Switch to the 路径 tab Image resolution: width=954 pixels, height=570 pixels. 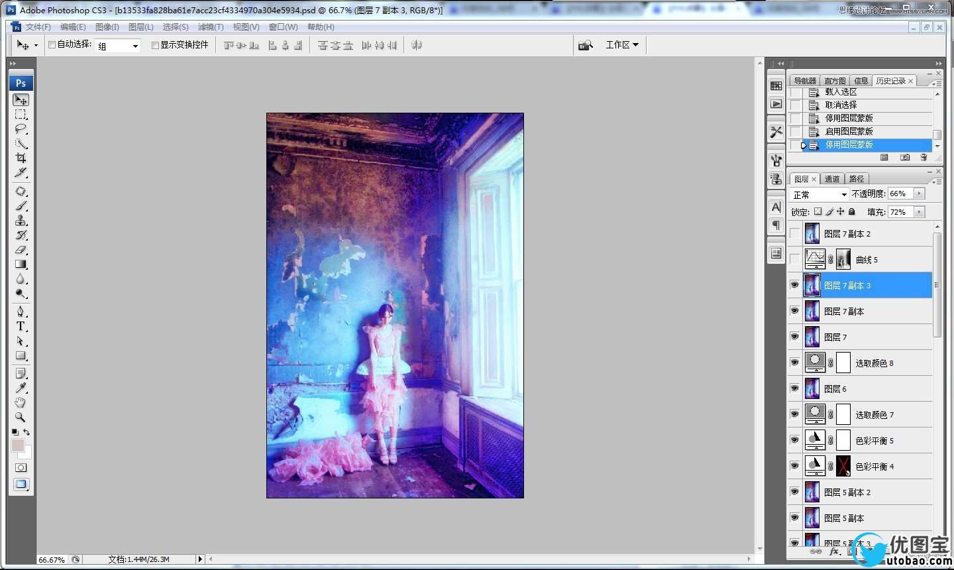[857, 179]
